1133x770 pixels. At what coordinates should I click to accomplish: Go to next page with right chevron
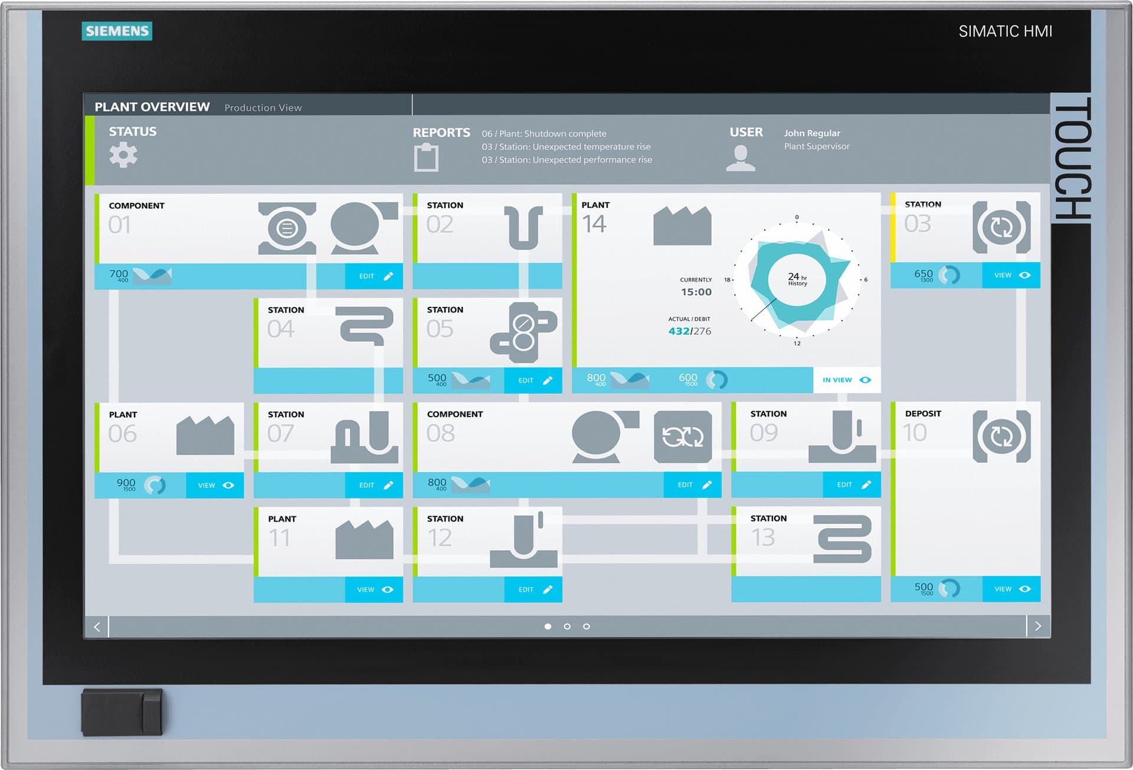point(1038,626)
